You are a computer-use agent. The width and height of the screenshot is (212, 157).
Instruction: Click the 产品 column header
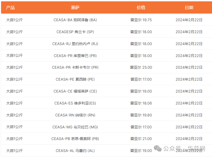coord(10,8)
